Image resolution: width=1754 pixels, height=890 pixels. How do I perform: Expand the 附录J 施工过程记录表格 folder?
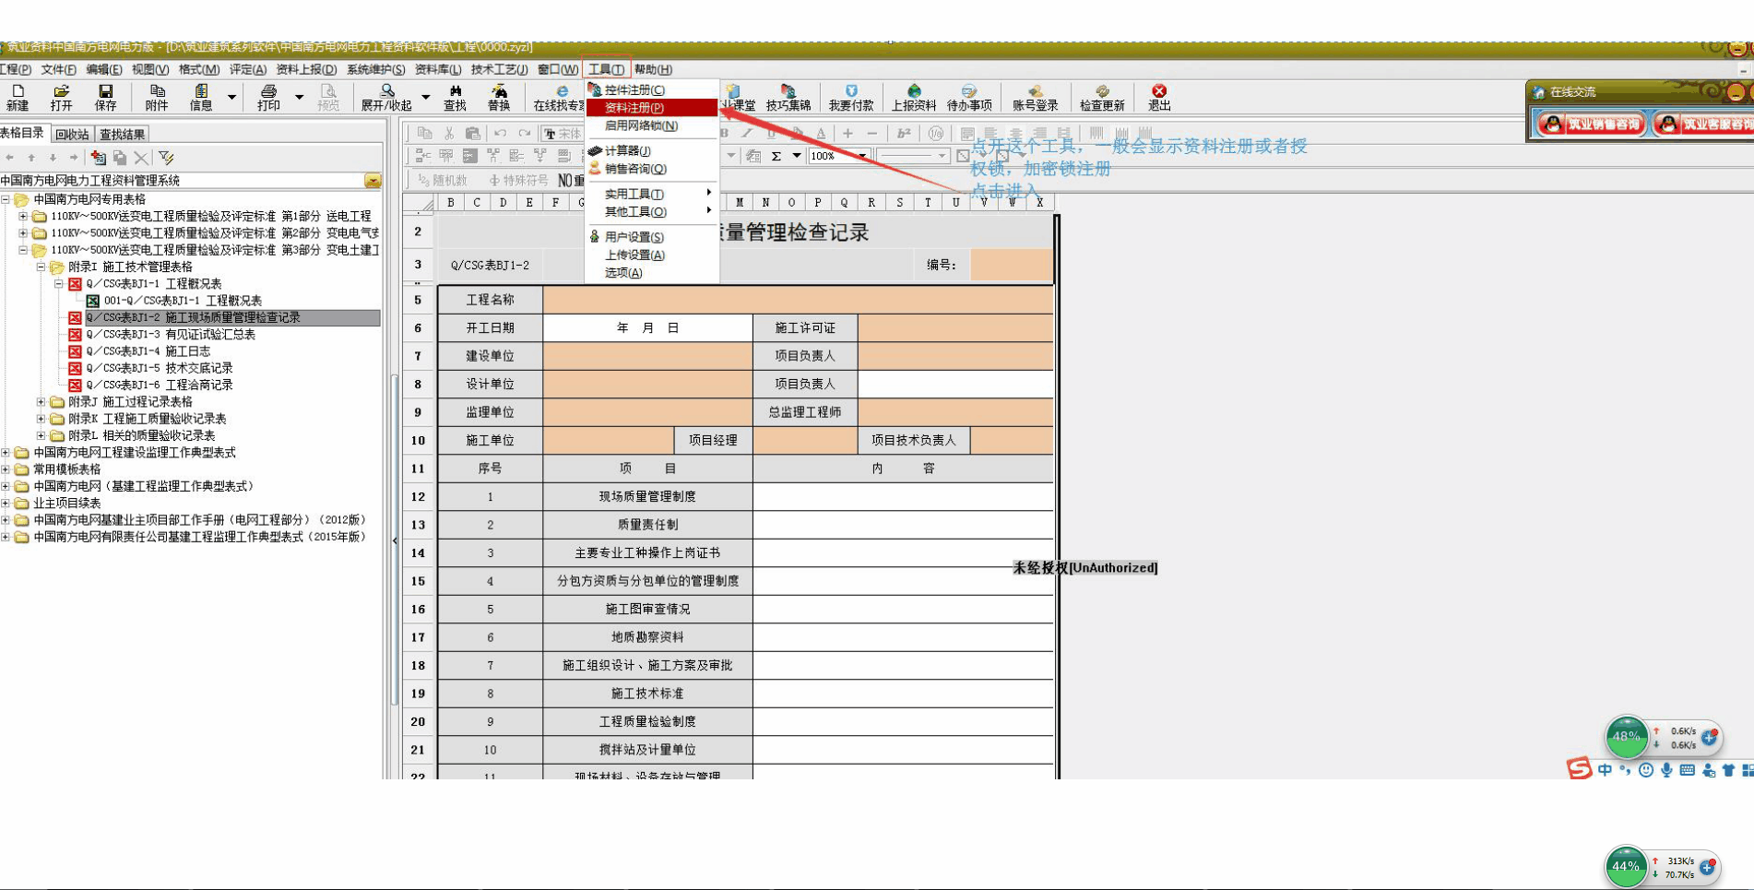pos(41,402)
